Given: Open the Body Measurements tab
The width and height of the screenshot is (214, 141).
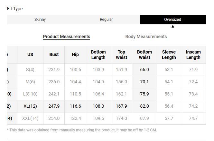Looking at the screenshot, I should 146,37.
